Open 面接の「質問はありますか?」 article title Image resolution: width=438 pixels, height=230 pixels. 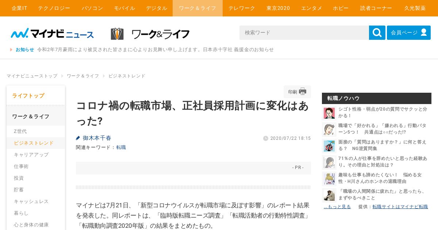click(382, 145)
